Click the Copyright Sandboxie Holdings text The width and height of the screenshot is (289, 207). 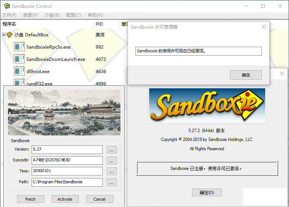pos(206,139)
